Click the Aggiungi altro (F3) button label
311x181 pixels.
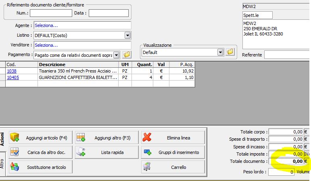click(x=113, y=138)
